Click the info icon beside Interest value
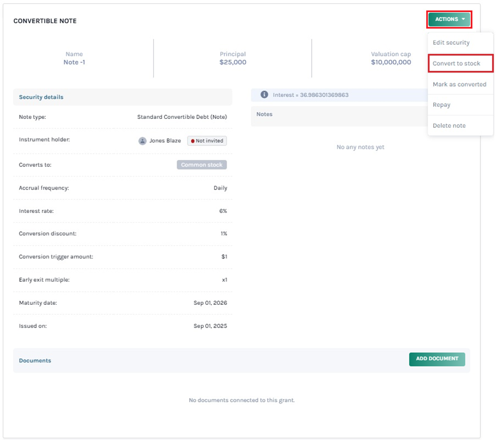 [x=264, y=95]
